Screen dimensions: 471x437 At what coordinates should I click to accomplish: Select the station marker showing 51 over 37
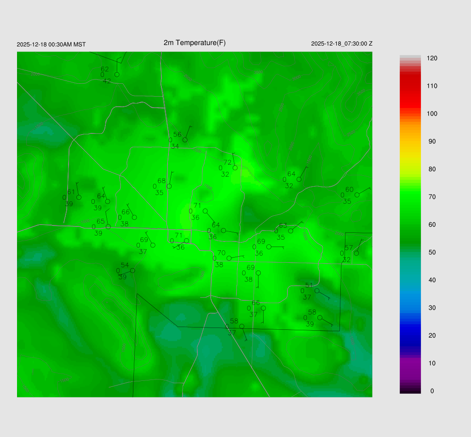(317, 291)
